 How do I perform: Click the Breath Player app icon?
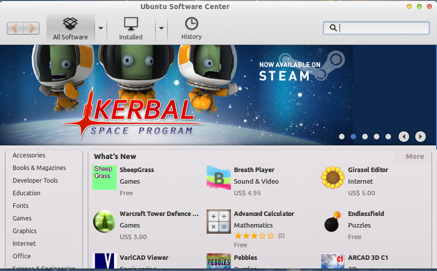point(218,178)
